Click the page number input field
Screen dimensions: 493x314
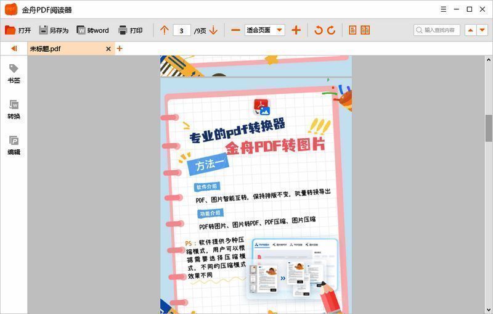pyautogui.click(x=182, y=30)
